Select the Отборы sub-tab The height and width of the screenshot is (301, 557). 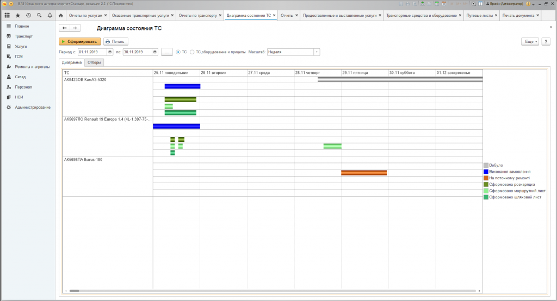click(x=94, y=62)
